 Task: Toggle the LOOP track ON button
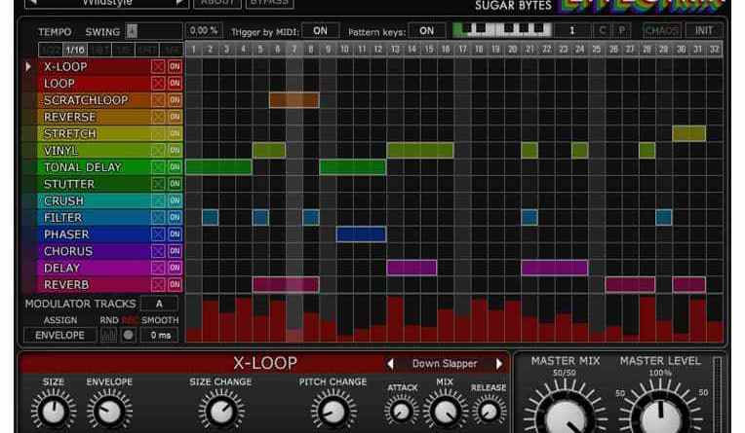pos(175,84)
